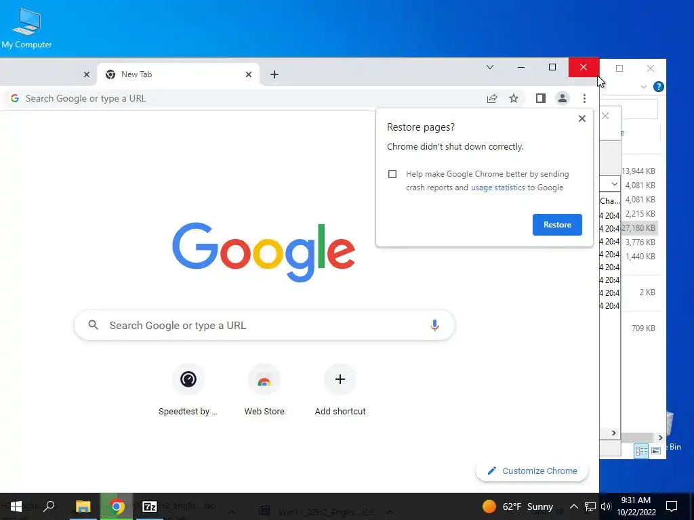Image resolution: width=694 pixels, height=520 pixels.
Task: Click the network tray icon
Action: coord(590,506)
